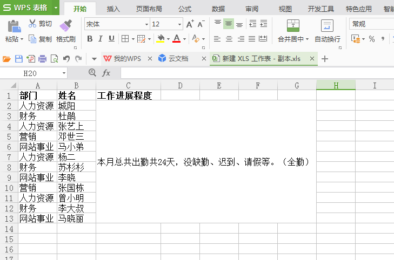Viewport: 394px width, 260px height.
Task: Switch to the 开始 ribbon tab
Action: point(80,9)
